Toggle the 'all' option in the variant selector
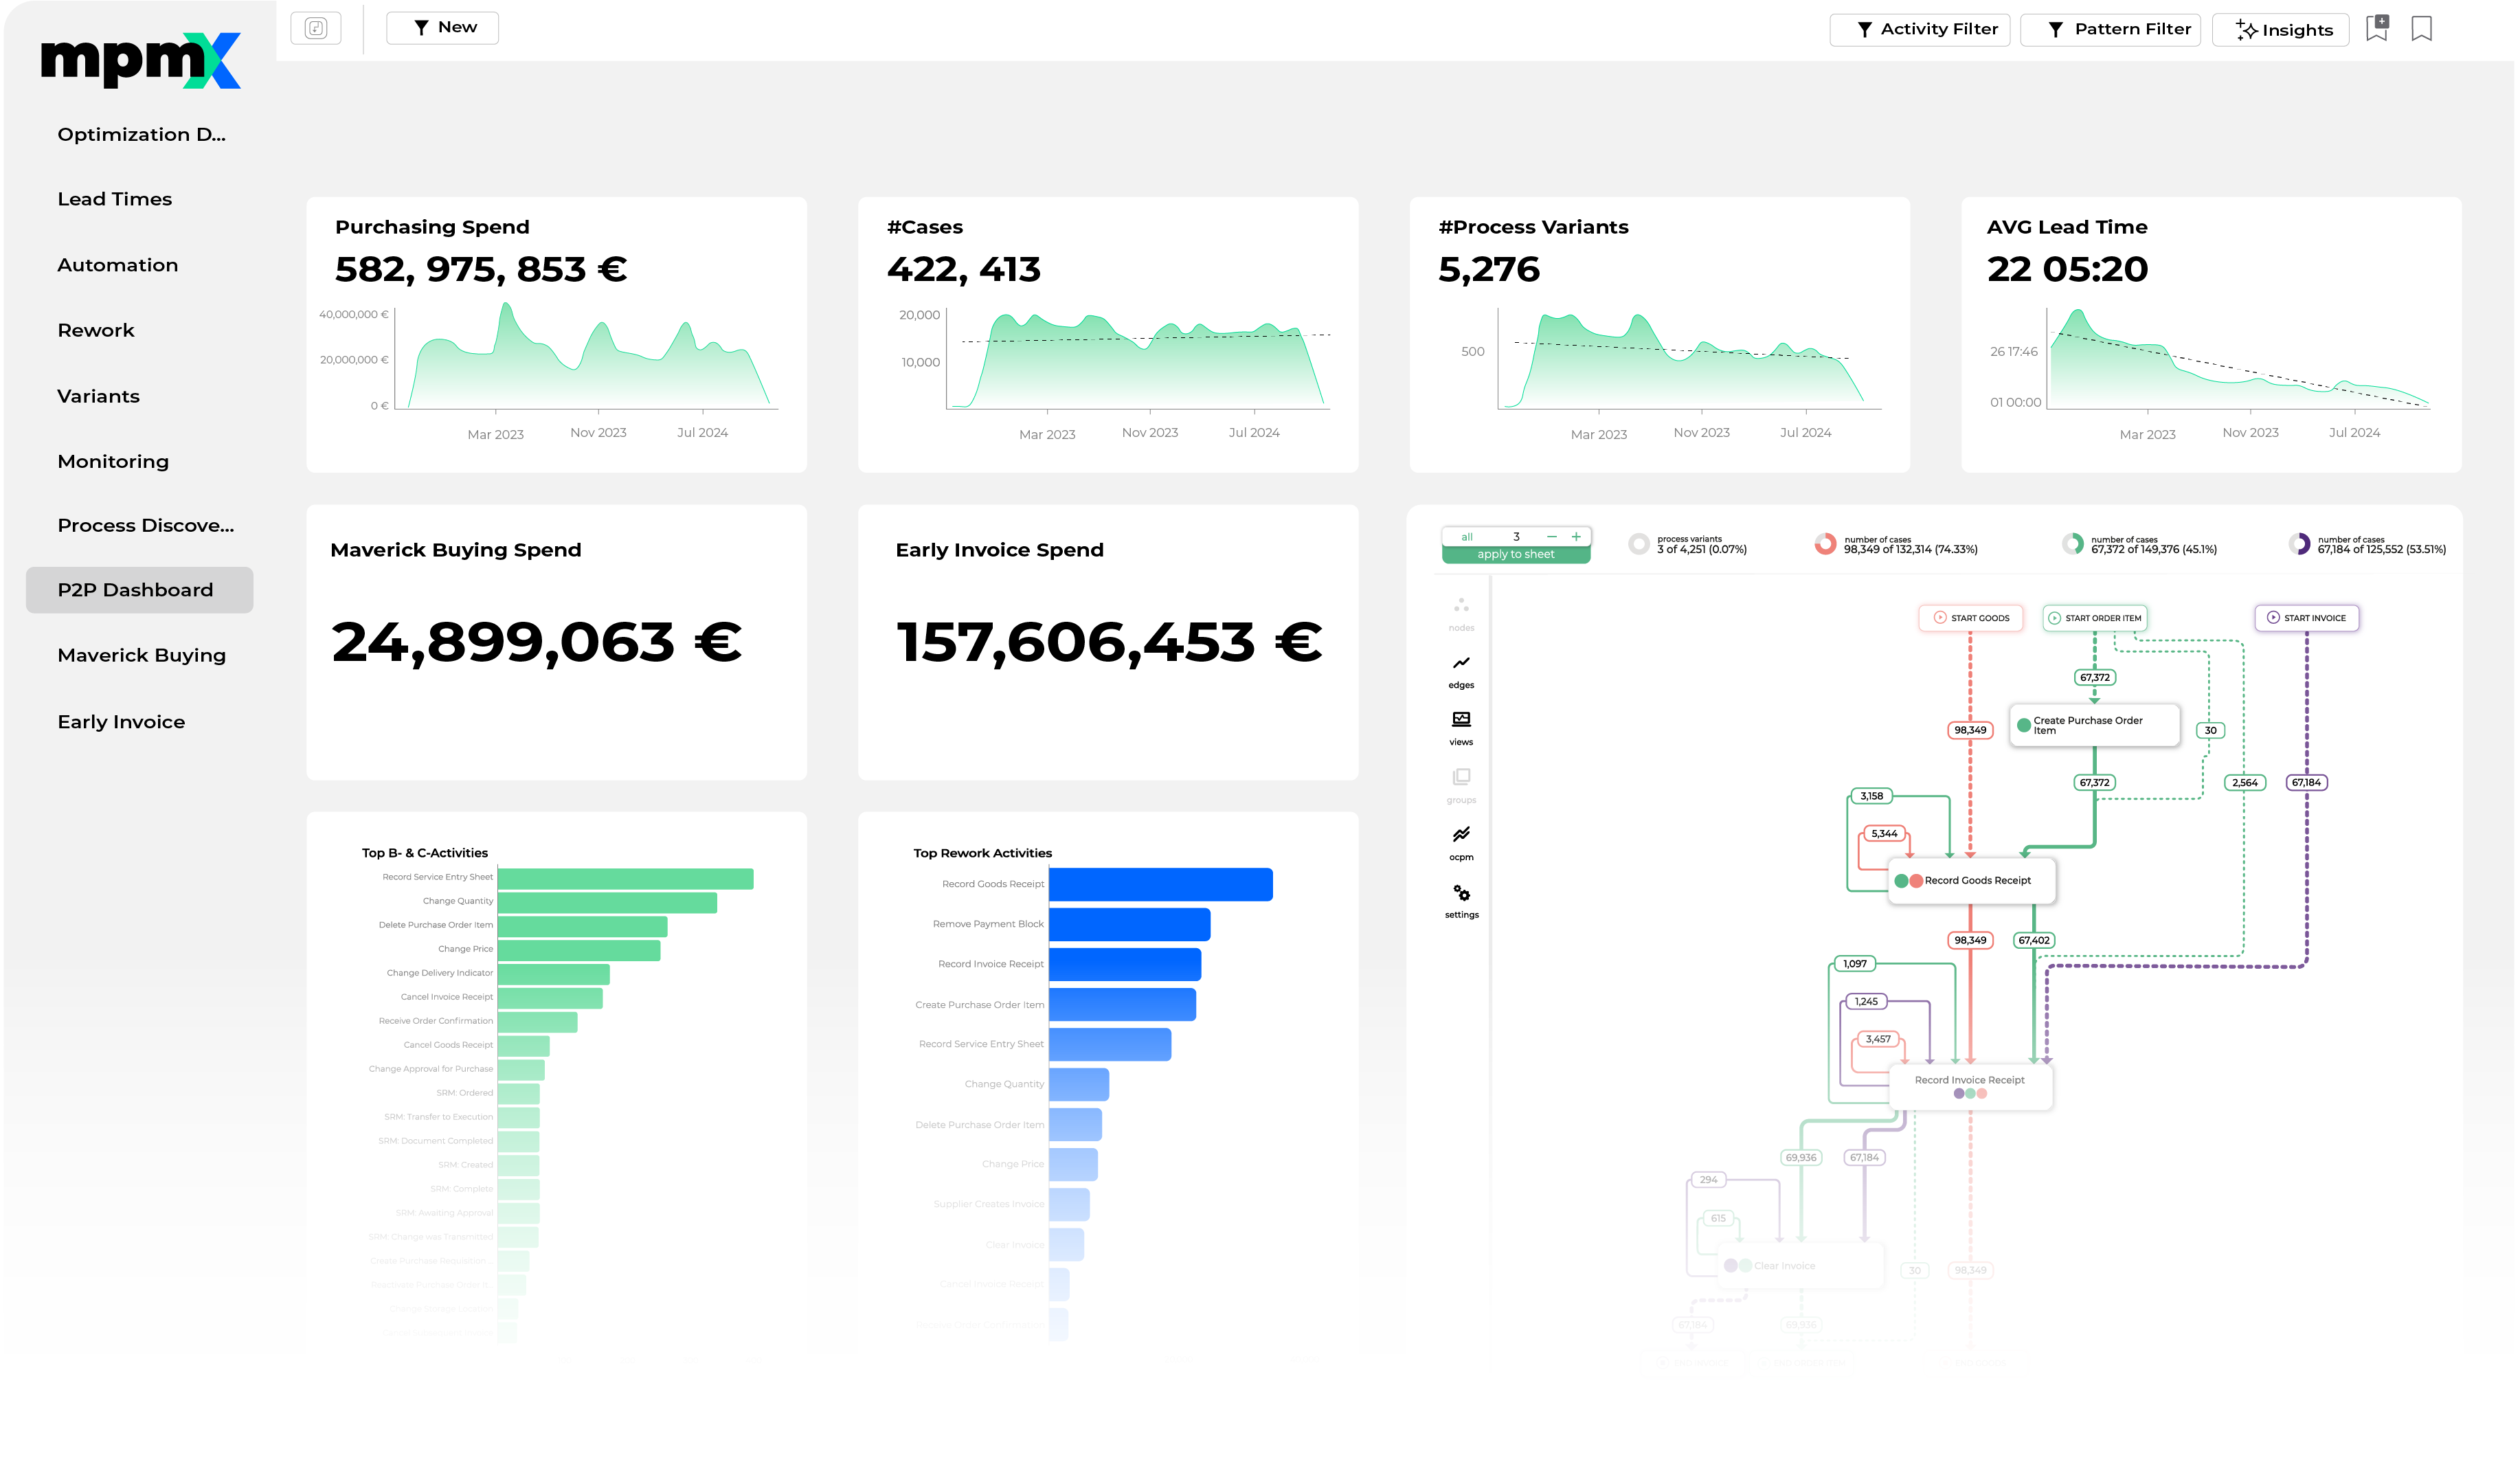The image size is (2520, 1471). (x=1467, y=536)
